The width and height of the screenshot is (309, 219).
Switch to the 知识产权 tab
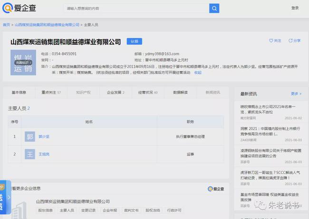(x=83, y=92)
